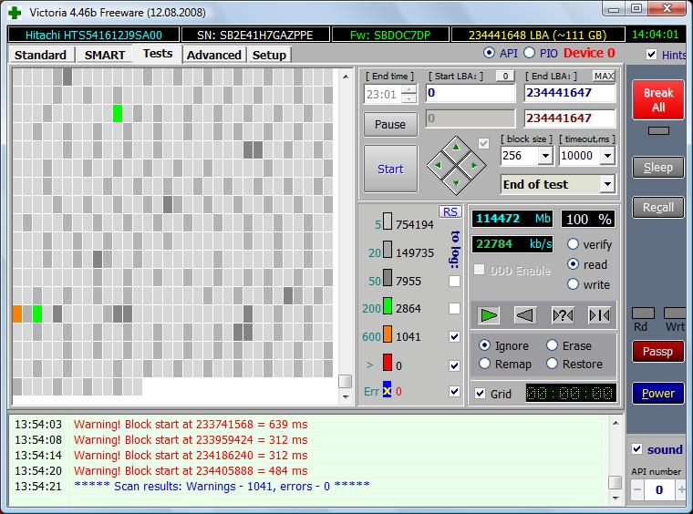Click the green forward play scan button
The image size is (693, 514).
tap(489, 315)
